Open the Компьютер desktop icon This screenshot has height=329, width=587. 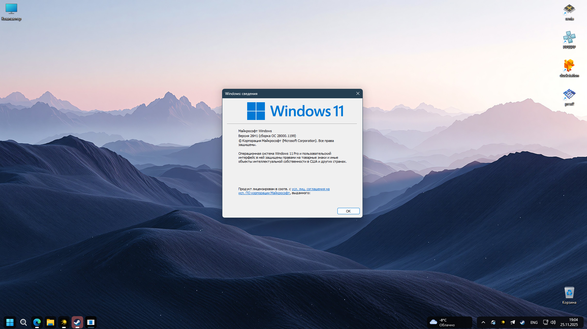[x=11, y=12]
